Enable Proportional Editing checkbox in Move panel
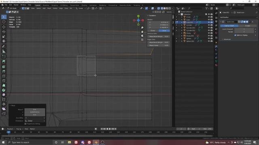Screen dimensions: 259x145 coord(25,124)
